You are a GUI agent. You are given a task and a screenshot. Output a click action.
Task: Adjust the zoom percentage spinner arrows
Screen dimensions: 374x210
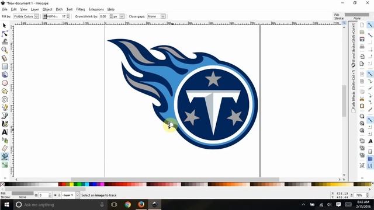tap(368, 195)
